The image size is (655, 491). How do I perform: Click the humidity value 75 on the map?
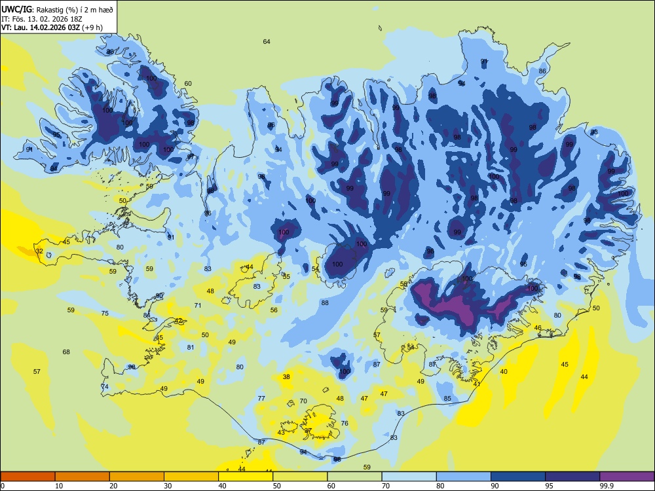point(105,313)
